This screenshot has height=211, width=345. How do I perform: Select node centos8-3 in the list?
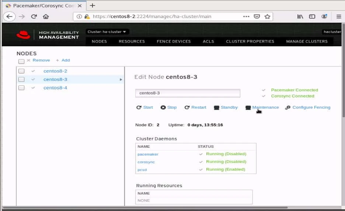coord(55,79)
